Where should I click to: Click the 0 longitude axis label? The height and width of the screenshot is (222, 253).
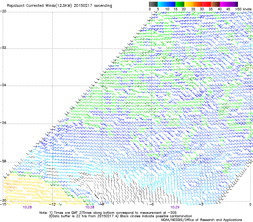[x=250, y=204]
